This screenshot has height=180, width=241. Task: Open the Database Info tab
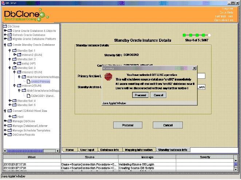tap(110, 150)
